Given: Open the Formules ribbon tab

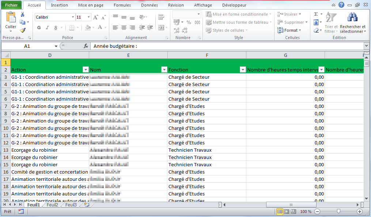Looking at the screenshot, I should (122, 5).
